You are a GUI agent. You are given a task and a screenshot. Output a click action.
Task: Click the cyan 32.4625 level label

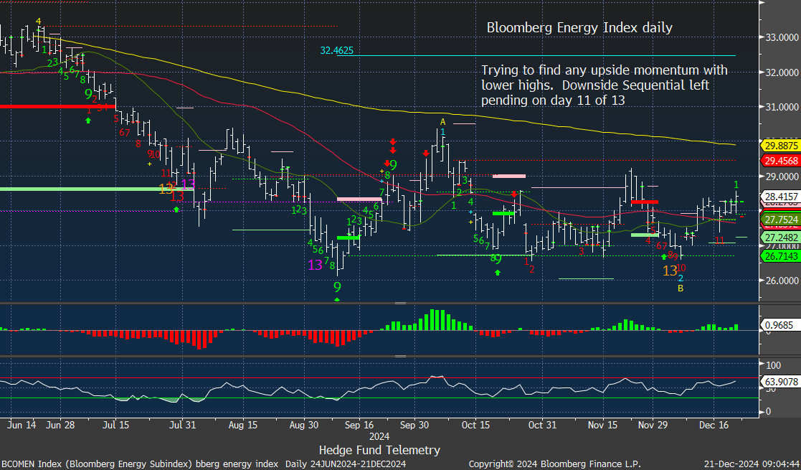336,50
